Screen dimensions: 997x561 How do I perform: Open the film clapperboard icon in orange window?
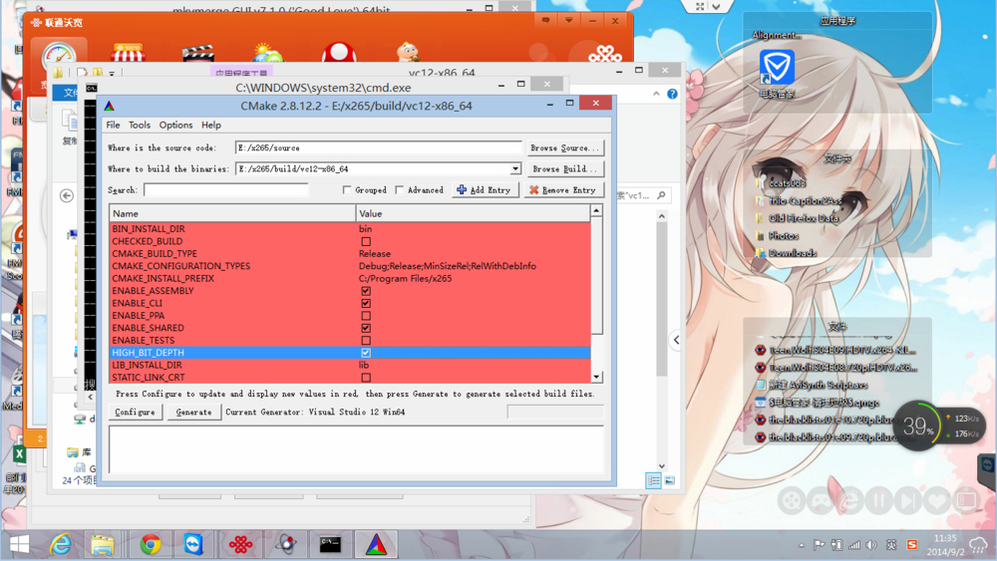[x=197, y=52]
